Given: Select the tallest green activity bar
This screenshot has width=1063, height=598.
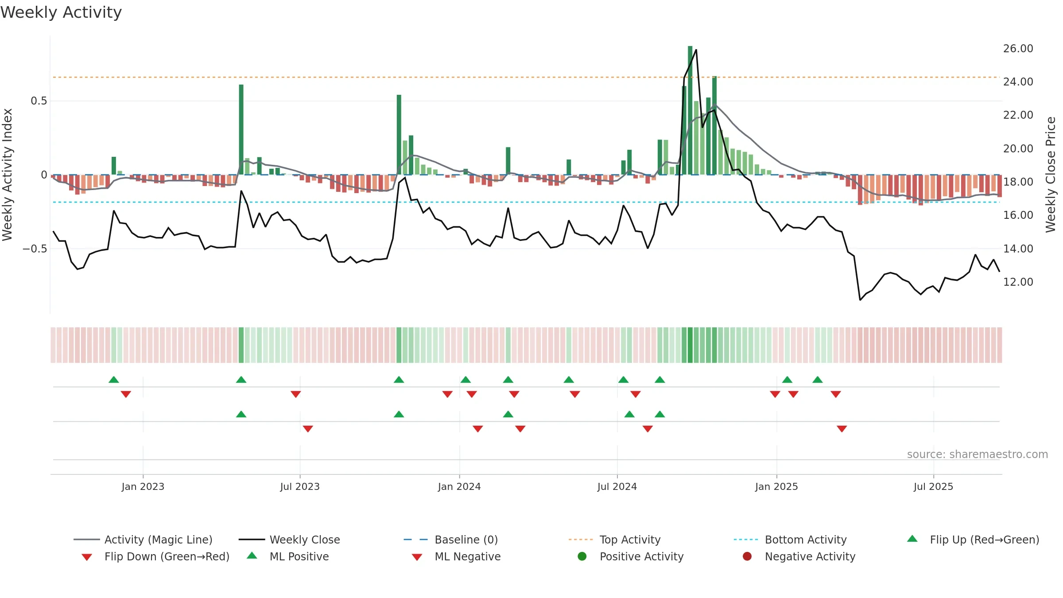Looking at the screenshot, I should (x=690, y=110).
